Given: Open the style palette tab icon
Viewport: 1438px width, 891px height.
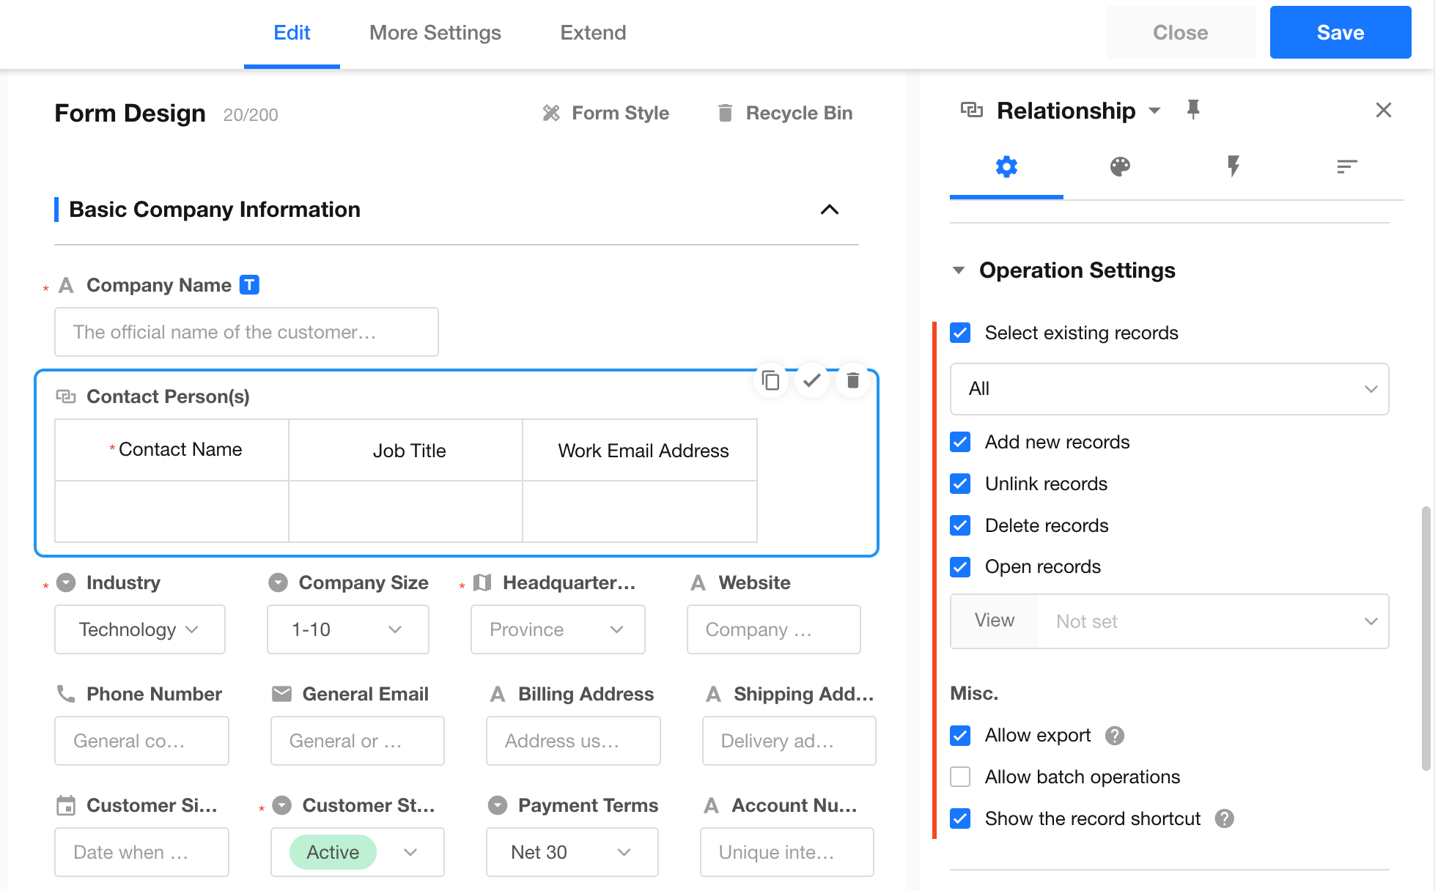Looking at the screenshot, I should tap(1119, 167).
